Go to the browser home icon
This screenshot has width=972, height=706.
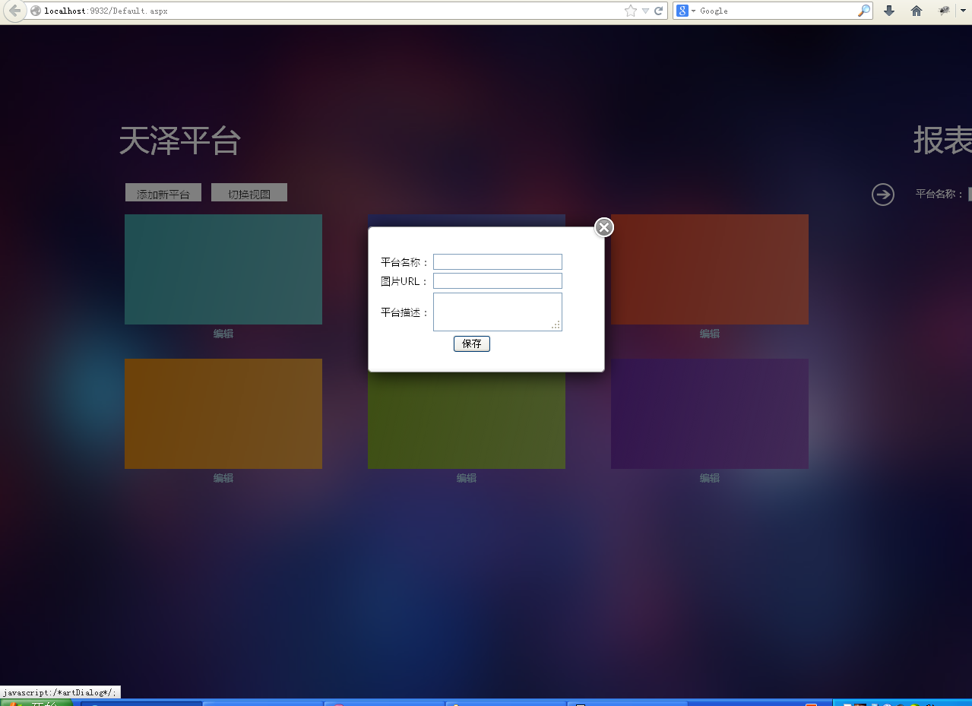tap(917, 11)
